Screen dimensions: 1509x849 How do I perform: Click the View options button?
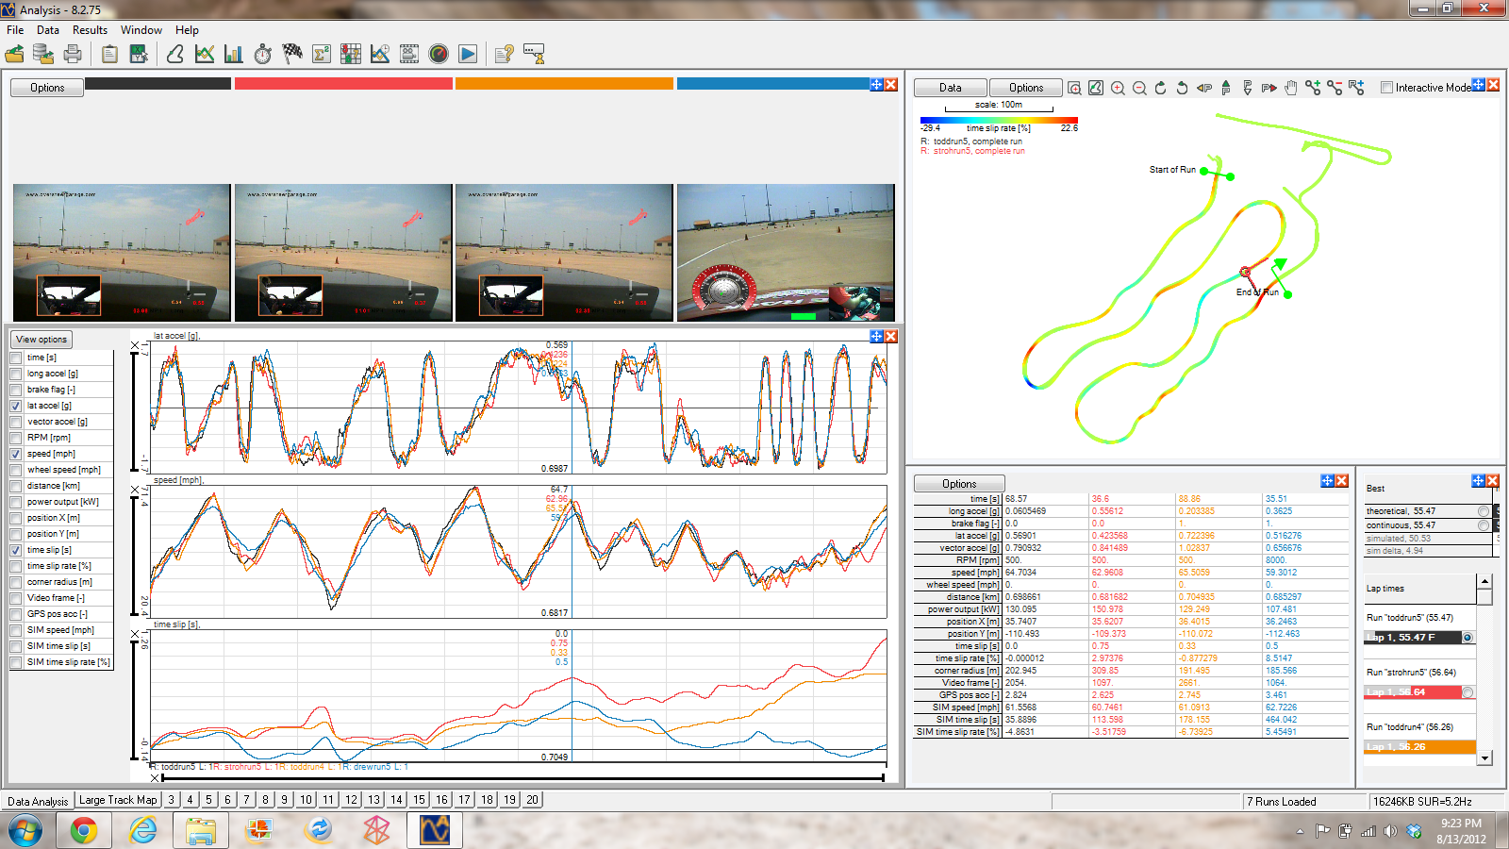(41, 340)
